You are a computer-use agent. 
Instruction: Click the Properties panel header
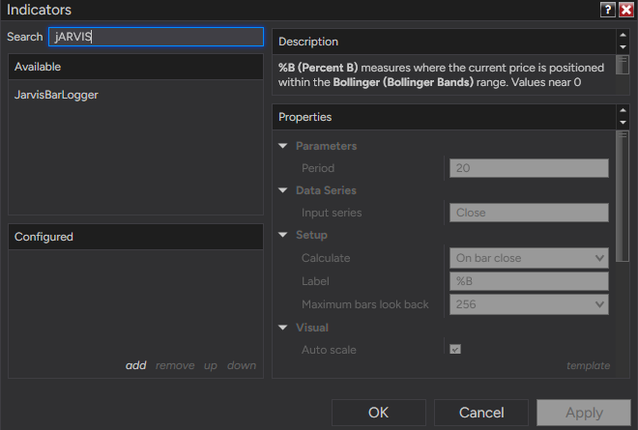coord(444,117)
